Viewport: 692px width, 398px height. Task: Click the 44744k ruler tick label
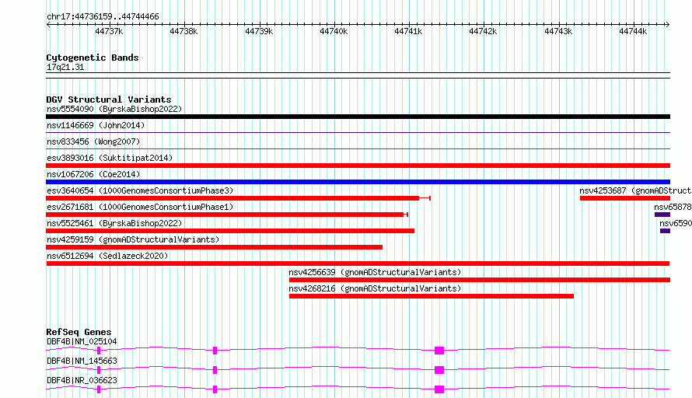tap(633, 31)
